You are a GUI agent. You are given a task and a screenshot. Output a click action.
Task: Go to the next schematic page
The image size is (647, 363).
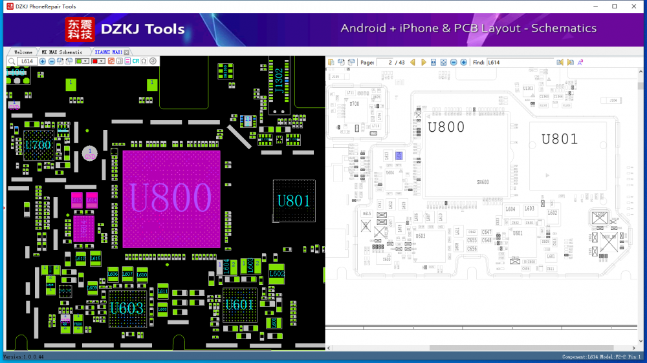(424, 62)
